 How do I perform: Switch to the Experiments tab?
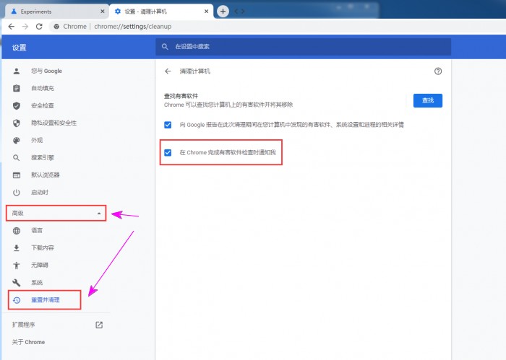pos(57,12)
